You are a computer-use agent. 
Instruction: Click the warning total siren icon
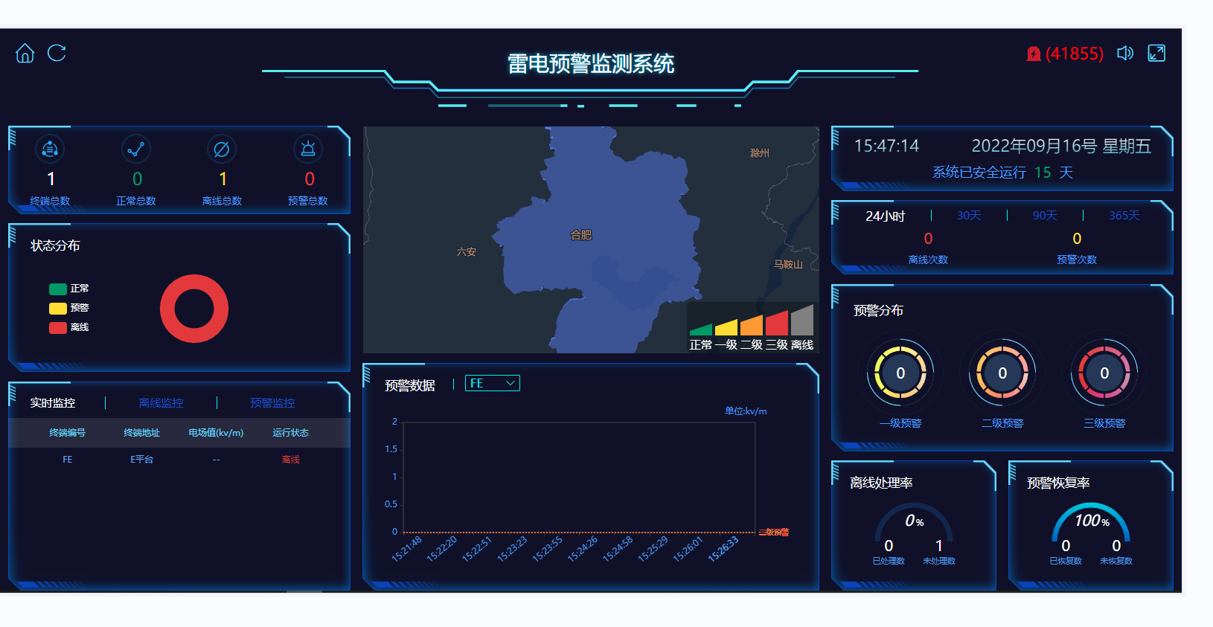308,149
